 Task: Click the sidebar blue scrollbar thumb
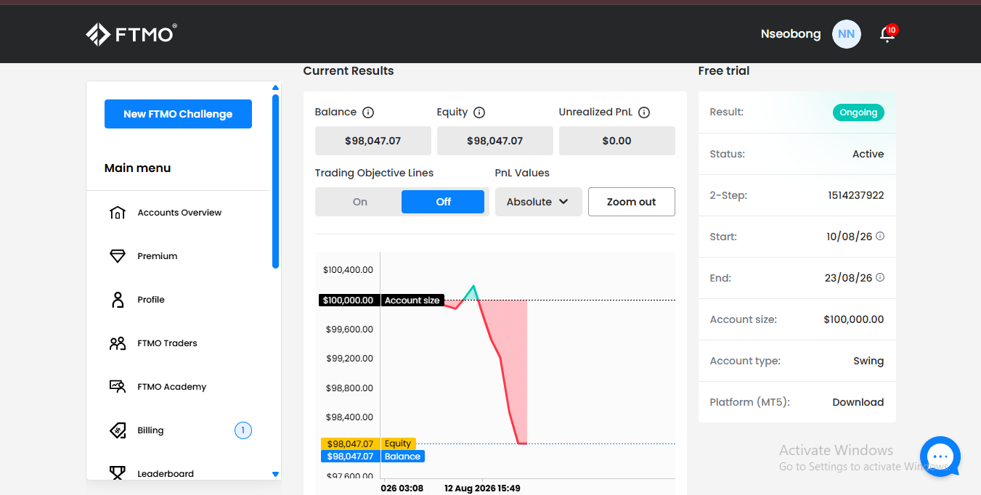pyautogui.click(x=275, y=181)
